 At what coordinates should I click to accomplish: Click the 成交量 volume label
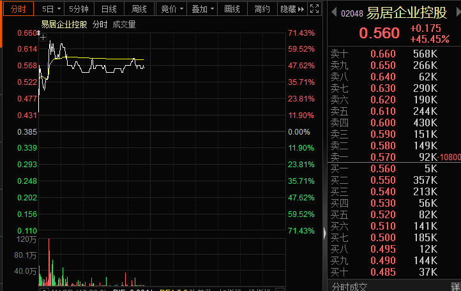coord(124,24)
